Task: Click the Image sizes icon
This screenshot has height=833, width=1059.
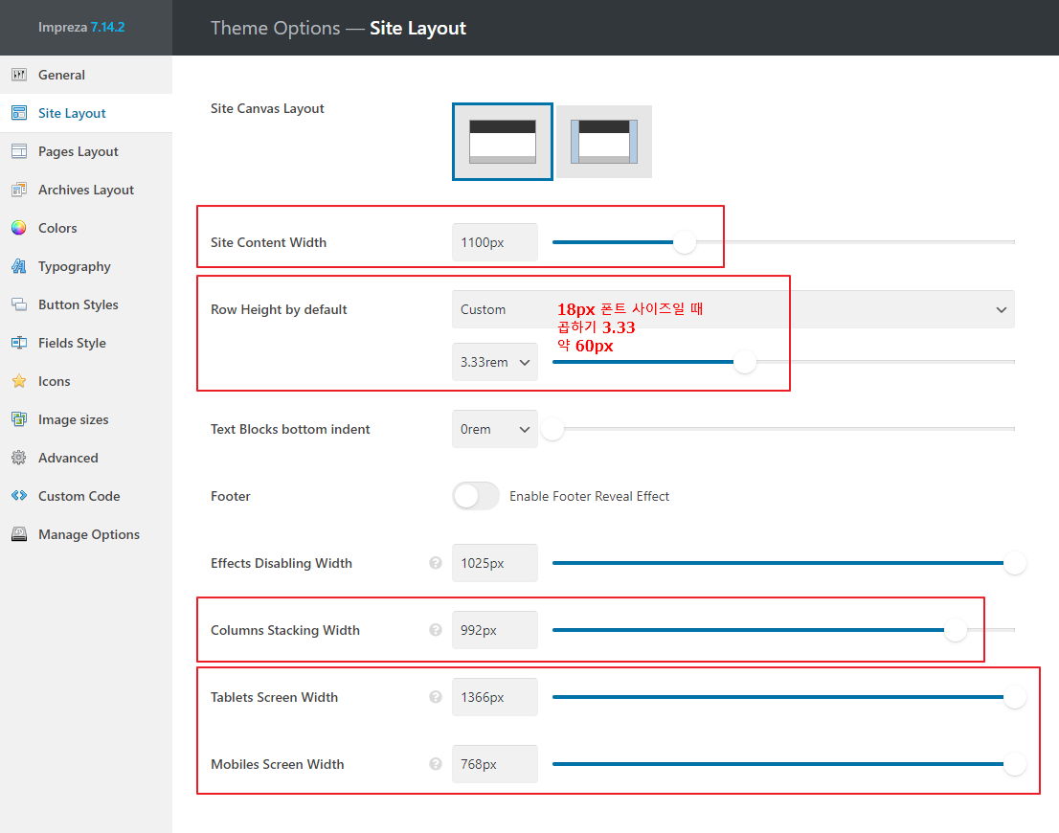Action: (x=19, y=419)
